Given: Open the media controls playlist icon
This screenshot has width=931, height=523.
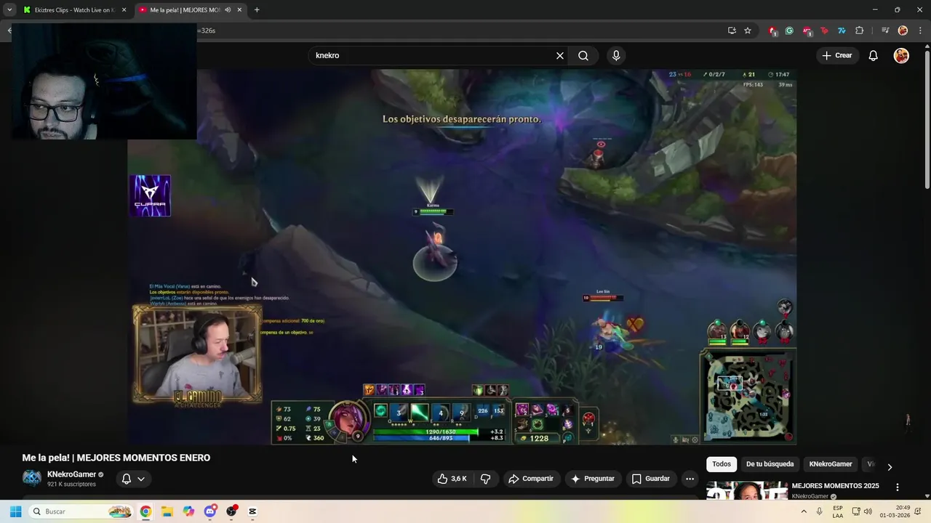Looking at the screenshot, I should (x=885, y=31).
